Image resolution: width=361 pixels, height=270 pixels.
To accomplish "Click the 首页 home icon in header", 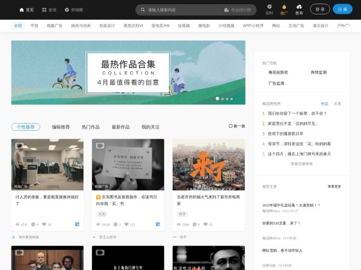I will tap(22, 10).
